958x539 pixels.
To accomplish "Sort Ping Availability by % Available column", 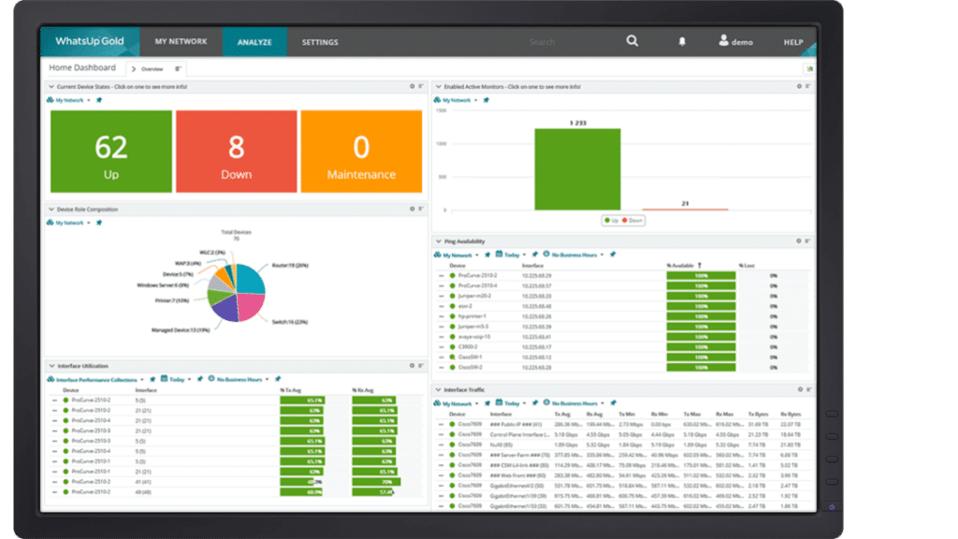I will pyautogui.click(x=682, y=265).
